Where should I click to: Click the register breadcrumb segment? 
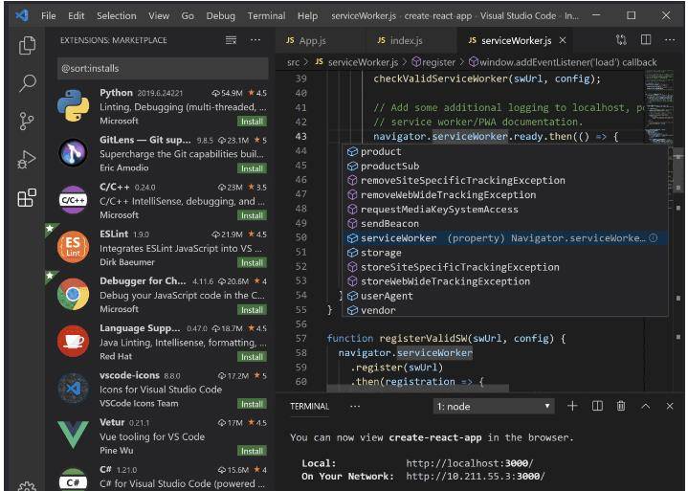(433, 62)
